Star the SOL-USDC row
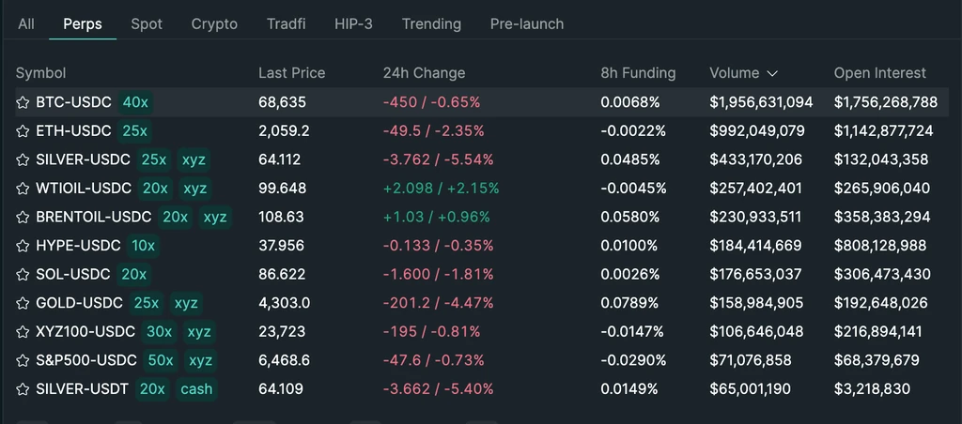The height and width of the screenshot is (424, 962). [x=23, y=275]
